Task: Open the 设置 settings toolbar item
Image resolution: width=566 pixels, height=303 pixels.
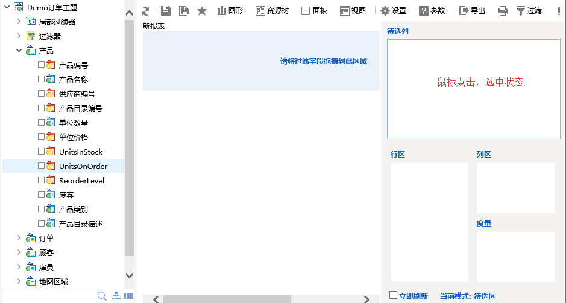Action: pos(394,11)
